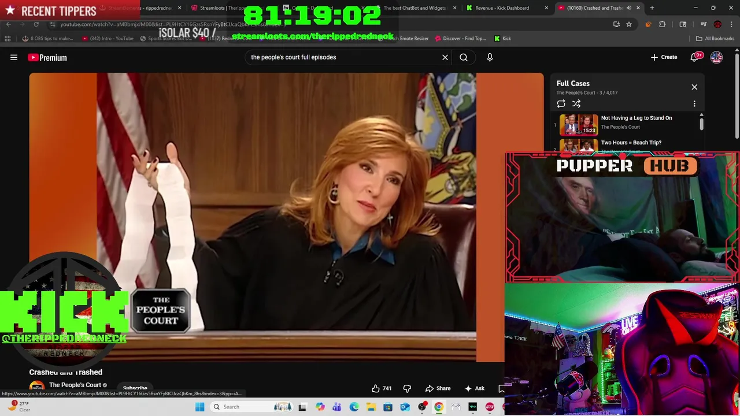The image size is (740, 416).
Task: Dislike the video
Action: pyautogui.click(x=407, y=388)
